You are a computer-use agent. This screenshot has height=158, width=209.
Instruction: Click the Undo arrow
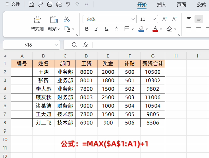[68, 4]
